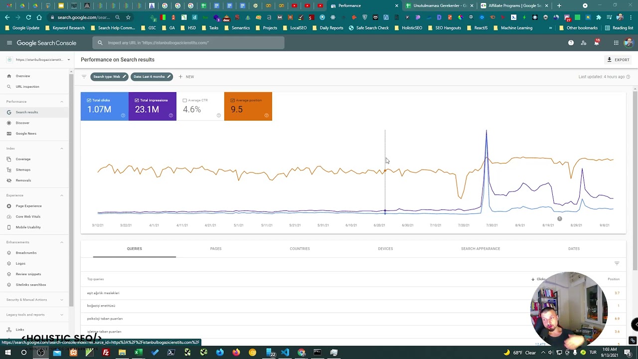This screenshot has width=638, height=359.
Task: Collapse the Performance sidebar section
Action: tap(62, 102)
